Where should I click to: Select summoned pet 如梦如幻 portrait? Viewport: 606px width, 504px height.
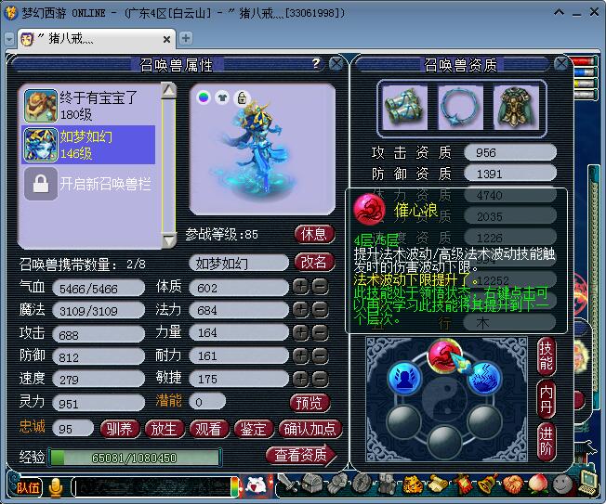coord(40,145)
